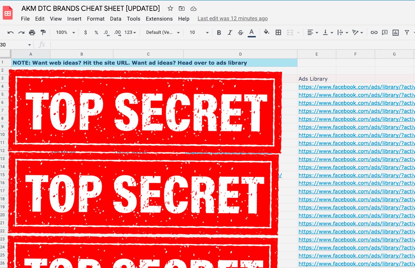This screenshot has width=415, height=268.
Task: Click the Print icon
Action: tap(32, 32)
